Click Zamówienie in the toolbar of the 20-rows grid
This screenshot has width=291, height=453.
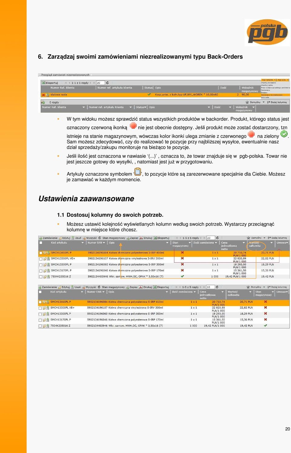tap(48, 238)
